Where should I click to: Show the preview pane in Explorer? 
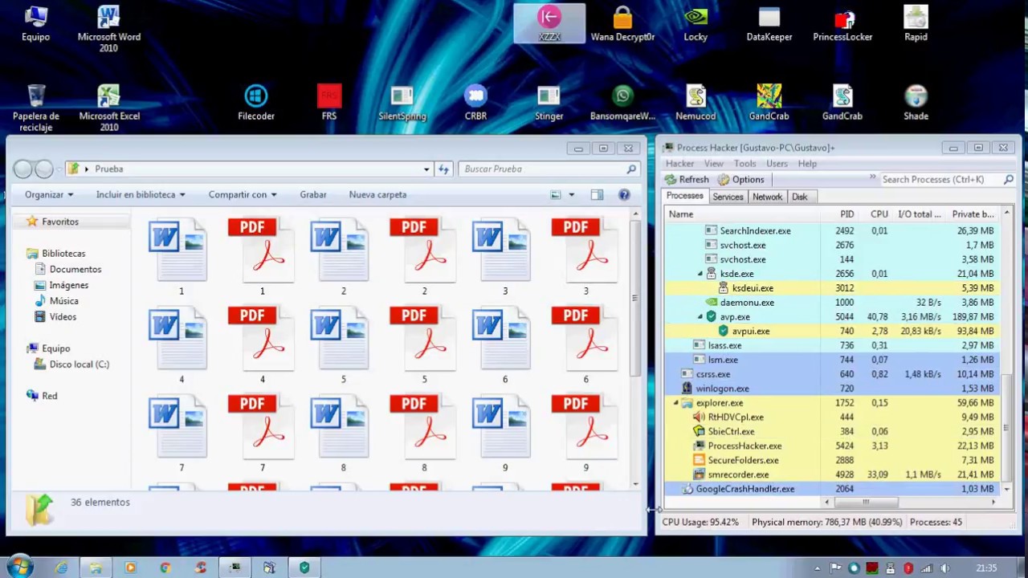597,194
